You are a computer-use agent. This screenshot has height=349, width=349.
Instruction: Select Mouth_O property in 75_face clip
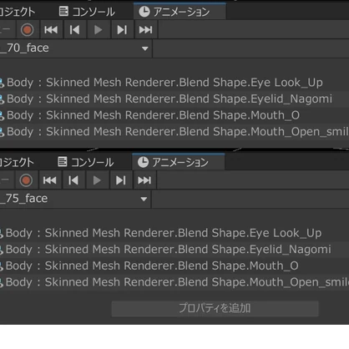pos(174,266)
